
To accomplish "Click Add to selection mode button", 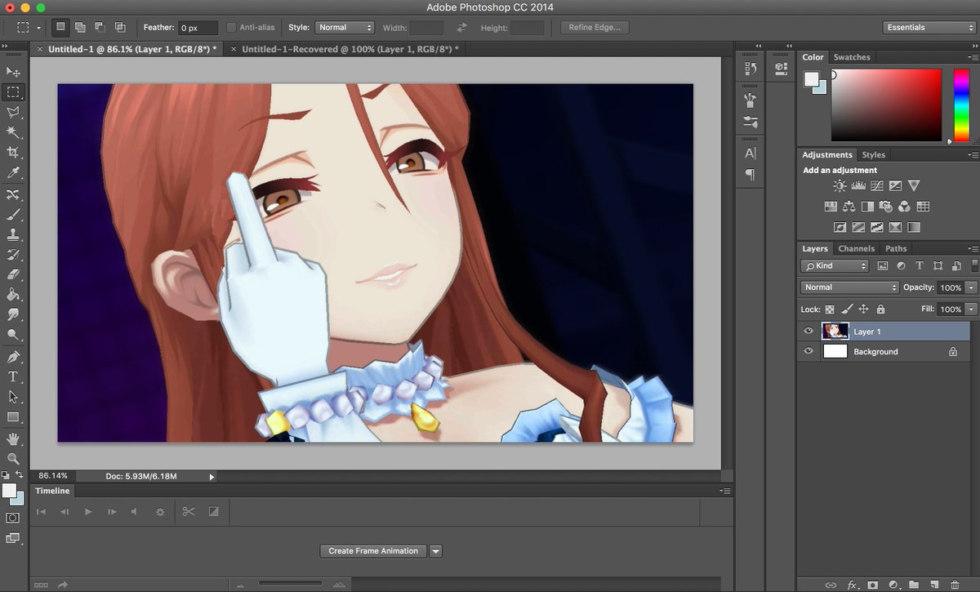I will pyautogui.click(x=80, y=28).
